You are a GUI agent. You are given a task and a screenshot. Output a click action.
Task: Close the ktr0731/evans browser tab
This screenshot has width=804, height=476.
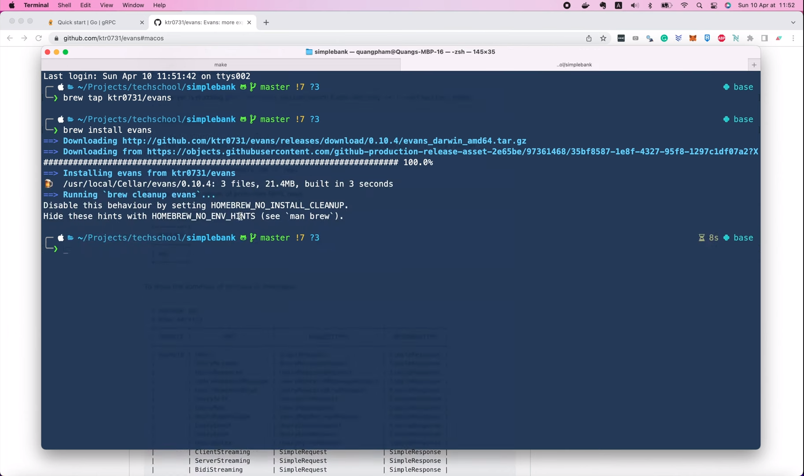click(x=249, y=22)
